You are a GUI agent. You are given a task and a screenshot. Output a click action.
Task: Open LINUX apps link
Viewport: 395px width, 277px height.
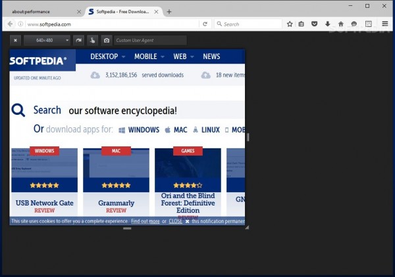click(206, 130)
